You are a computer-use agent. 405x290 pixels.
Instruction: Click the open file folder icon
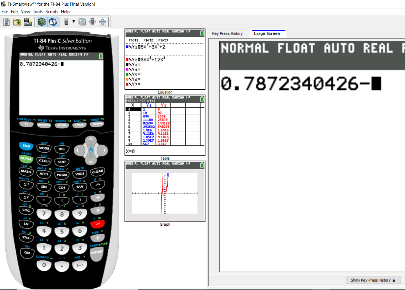(17, 22)
